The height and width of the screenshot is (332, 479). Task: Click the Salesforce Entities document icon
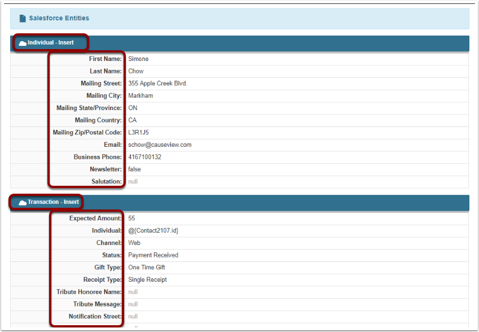tap(23, 18)
